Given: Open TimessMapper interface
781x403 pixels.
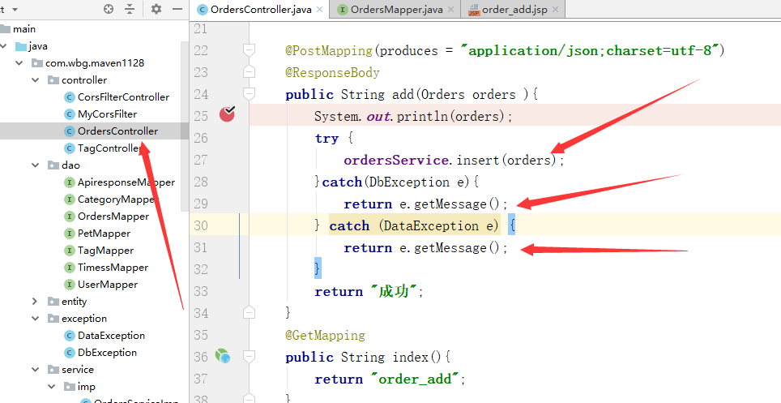Looking at the screenshot, I should point(113,268).
